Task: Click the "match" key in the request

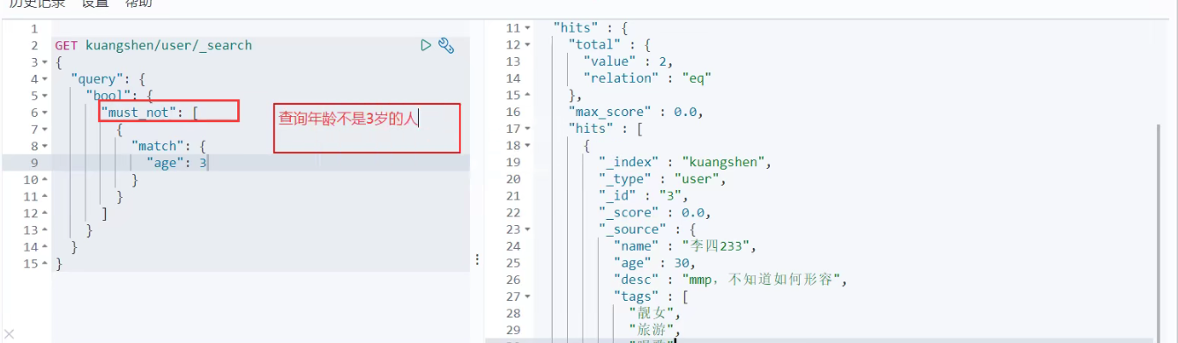Action: pyautogui.click(x=157, y=145)
